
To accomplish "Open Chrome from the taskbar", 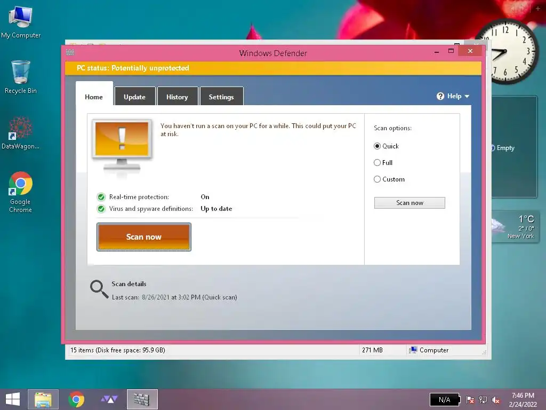I will point(76,399).
